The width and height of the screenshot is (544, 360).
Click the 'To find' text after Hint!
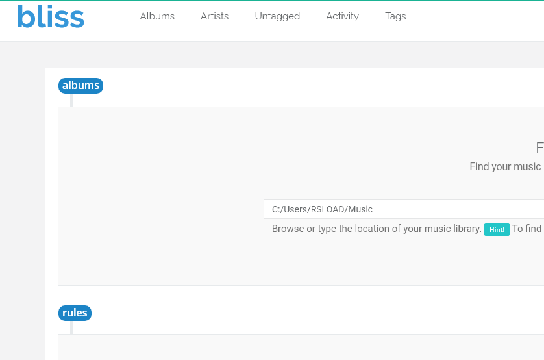(x=527, y=229)
